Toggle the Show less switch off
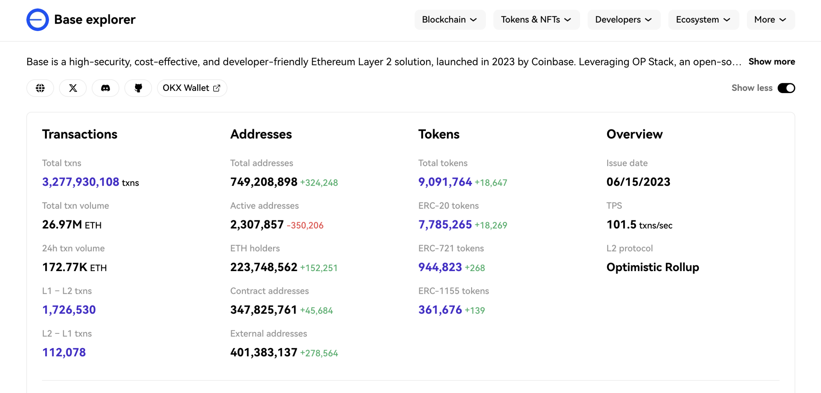Viewport: 821px width, 393px height. [786, 88]
